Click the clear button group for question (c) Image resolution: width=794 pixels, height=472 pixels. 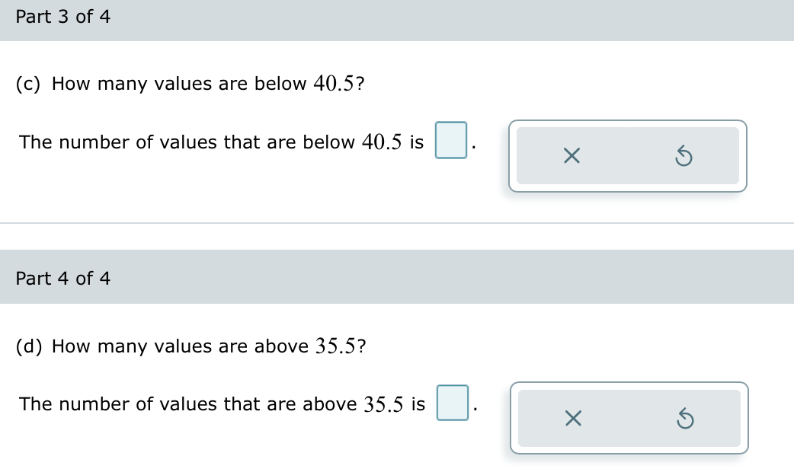[x=627, y=155]
